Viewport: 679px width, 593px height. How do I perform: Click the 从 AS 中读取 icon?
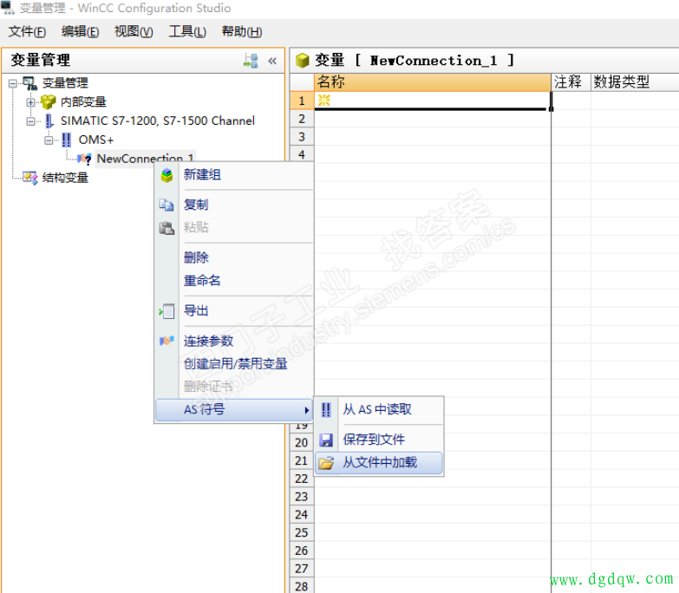tap(326, 409)
